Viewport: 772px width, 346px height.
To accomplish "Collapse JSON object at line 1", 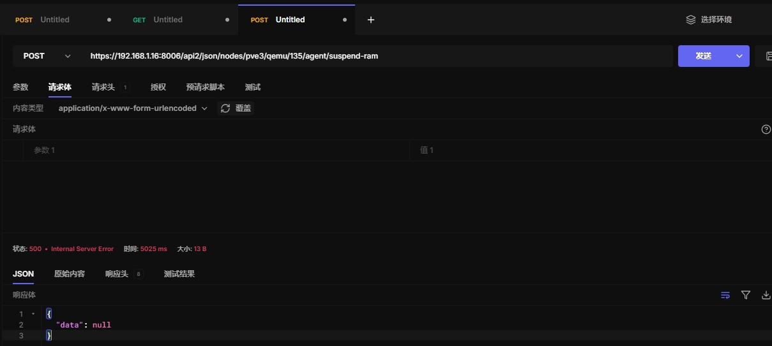I will [x=33, y=314].
